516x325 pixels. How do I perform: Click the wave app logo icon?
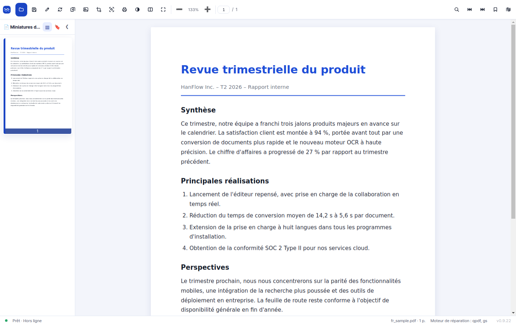click(x=7, y=10)
